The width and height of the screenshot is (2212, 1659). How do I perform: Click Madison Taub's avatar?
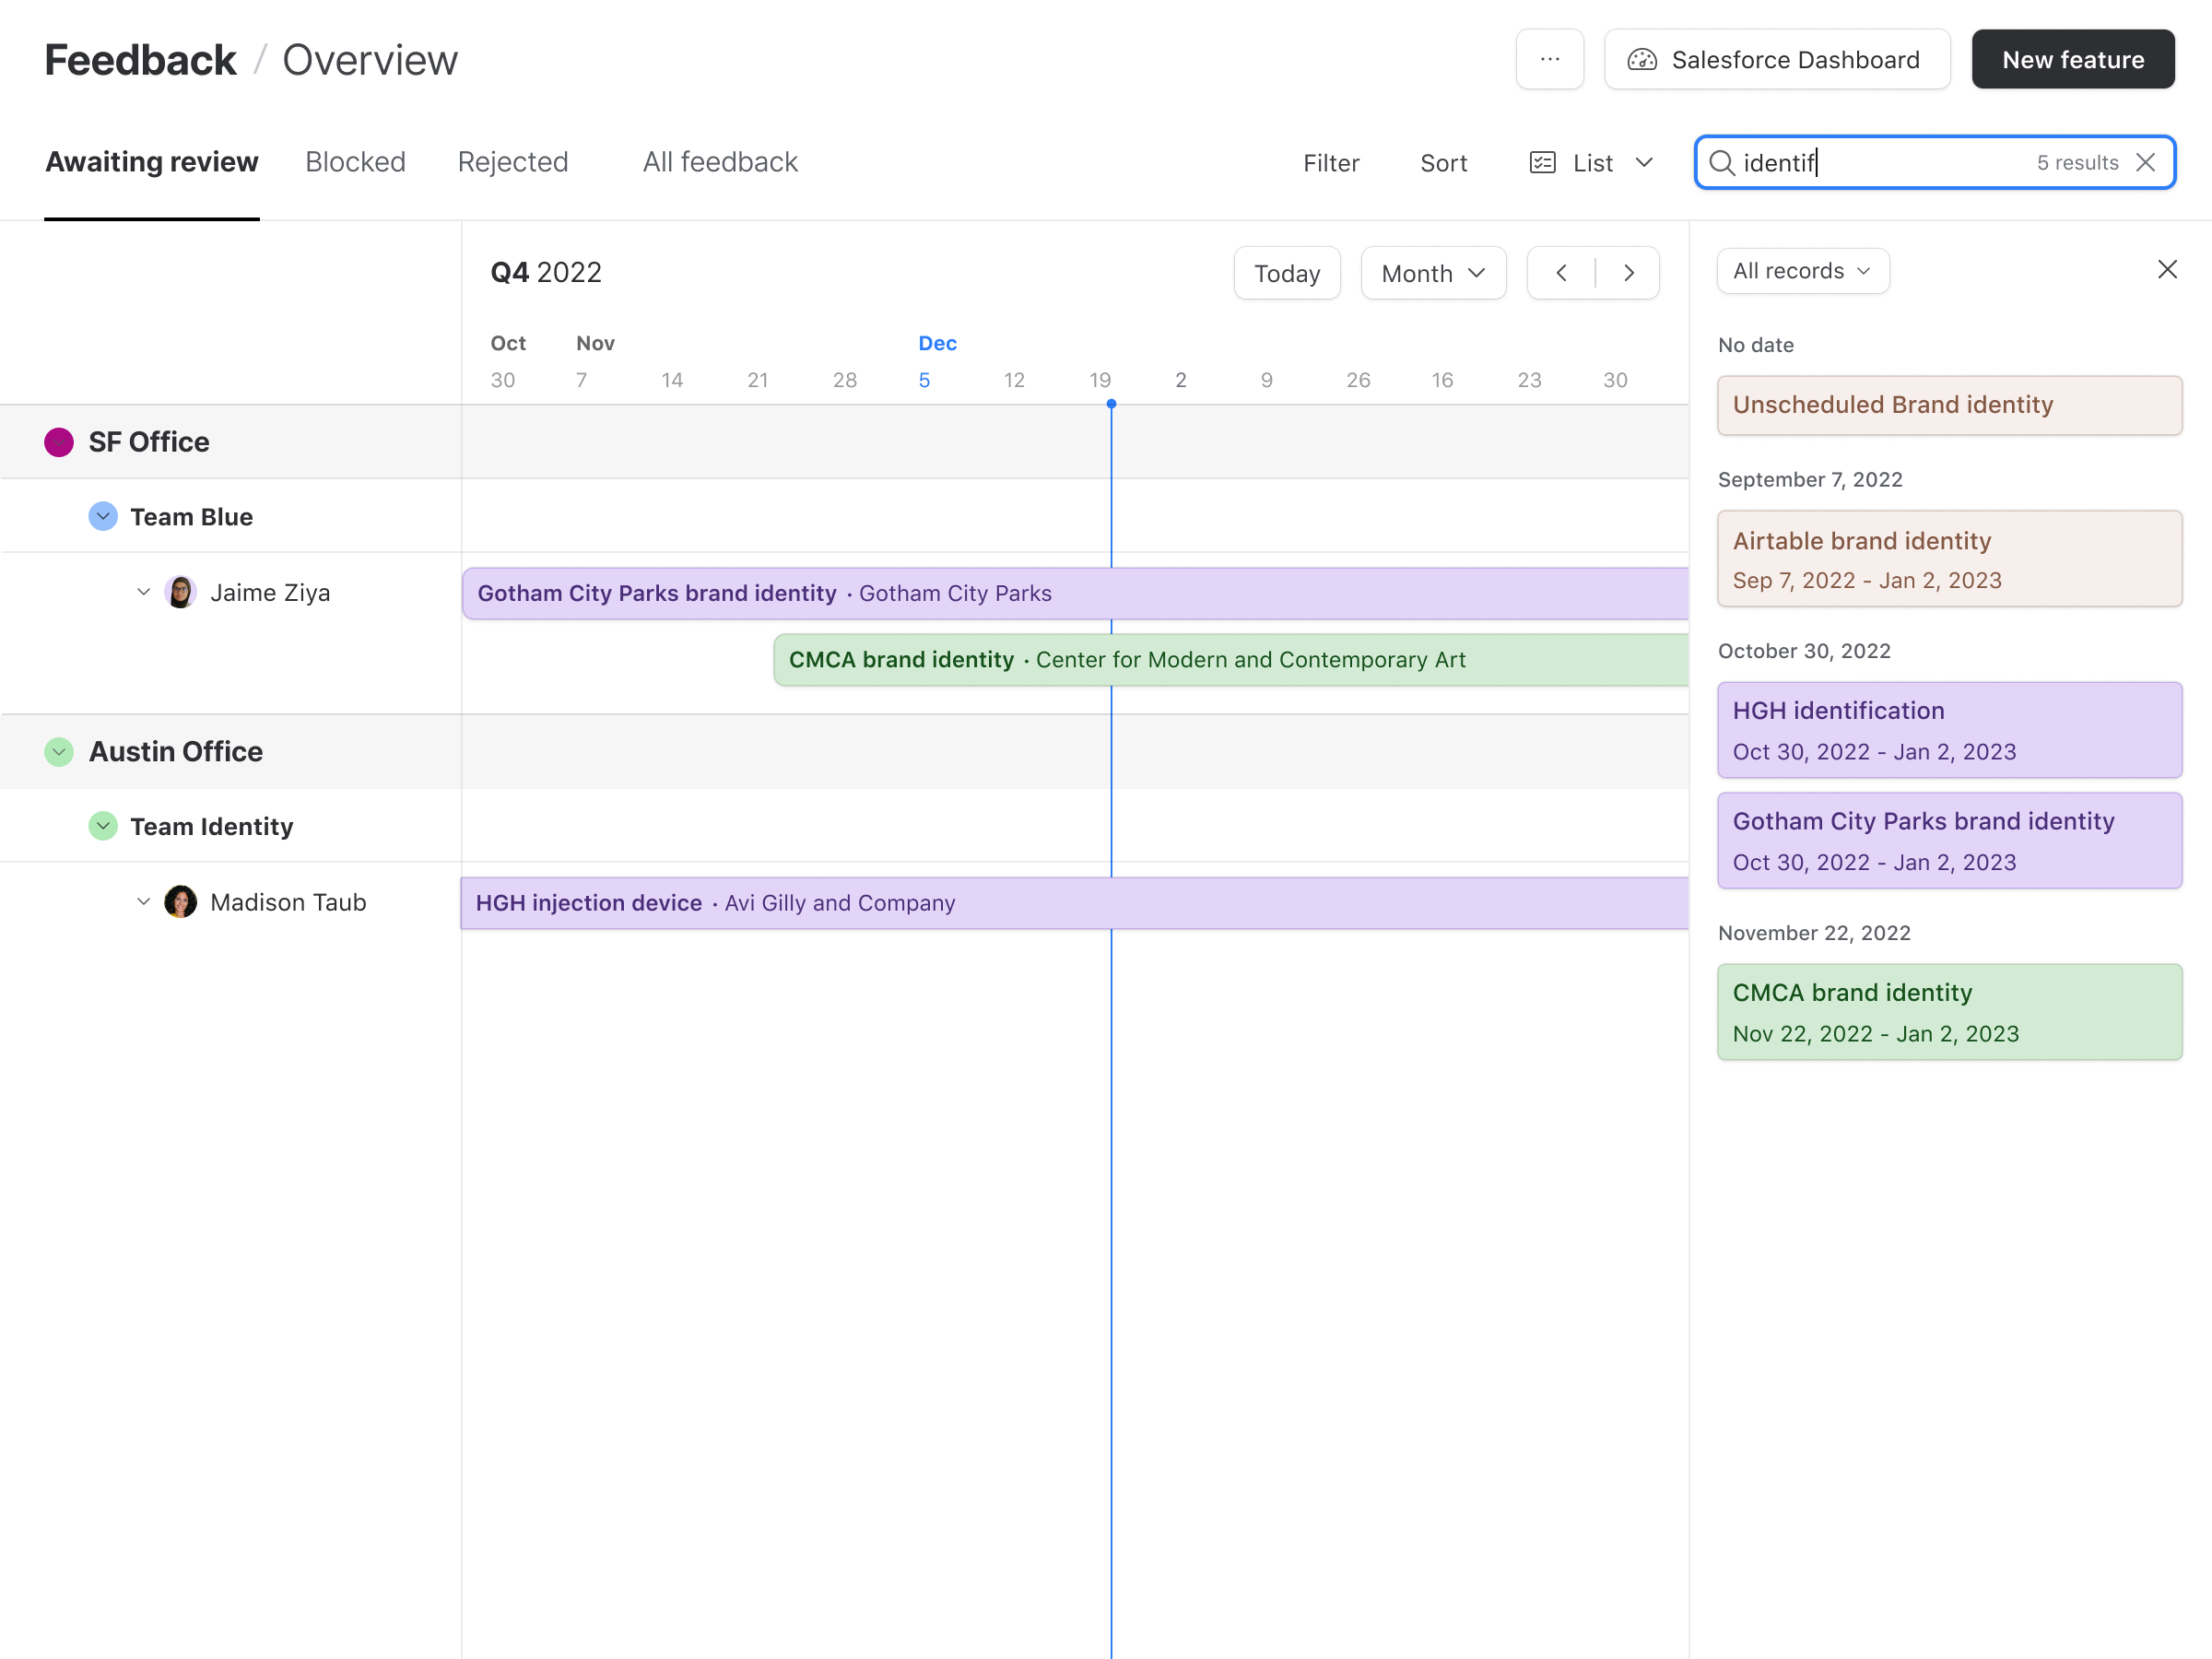point(180,902)
